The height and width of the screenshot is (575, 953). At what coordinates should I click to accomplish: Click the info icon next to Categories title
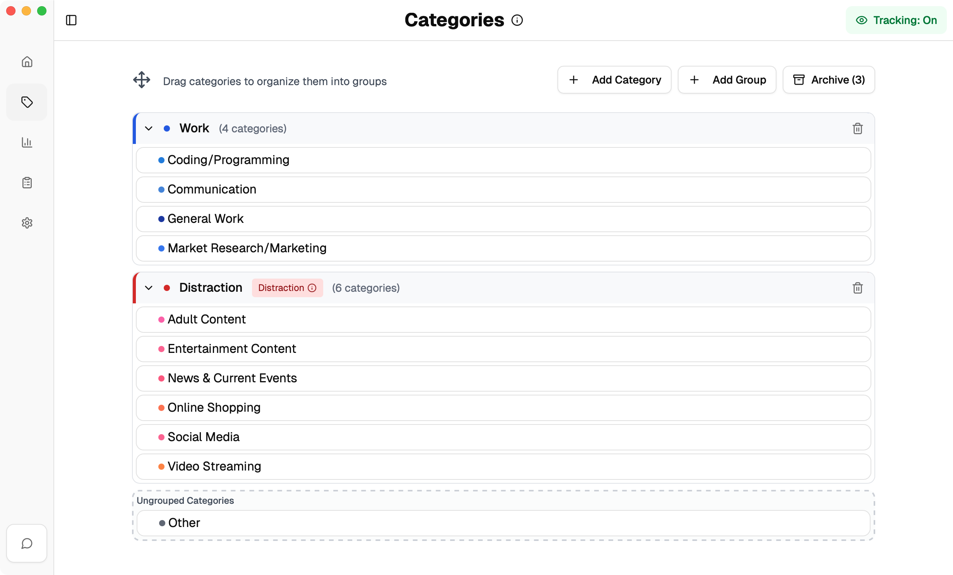point(517,20)
